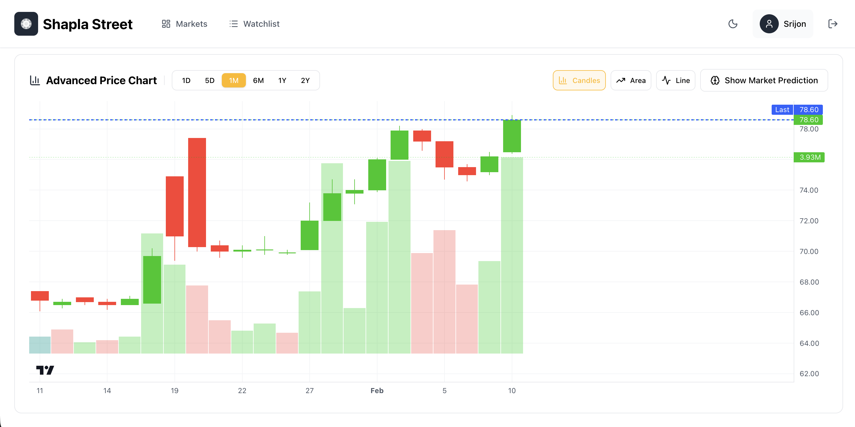Switch chart to 1Y range
Screen dimensions: 855x427
pos(282,81)
